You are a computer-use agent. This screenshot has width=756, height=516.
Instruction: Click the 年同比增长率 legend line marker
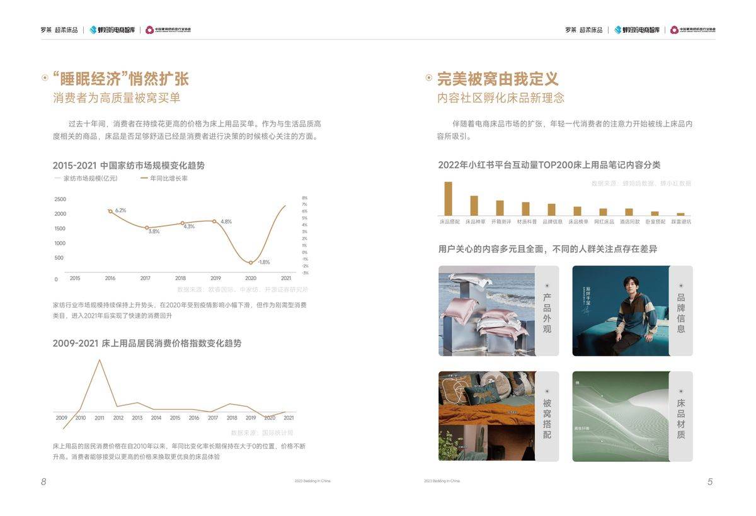pos(144,179)
